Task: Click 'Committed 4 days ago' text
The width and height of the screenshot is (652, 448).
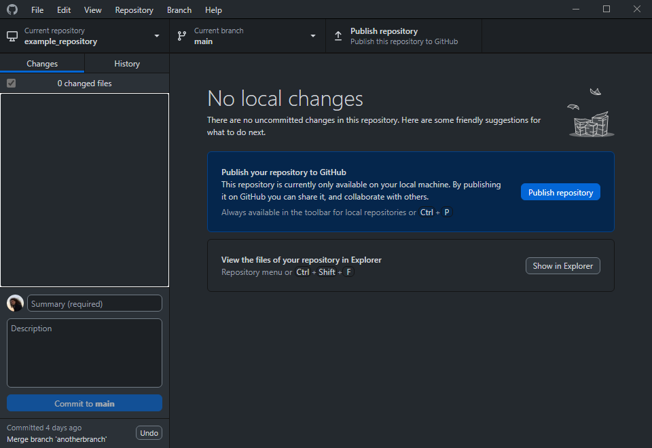Action: (44, 428)
